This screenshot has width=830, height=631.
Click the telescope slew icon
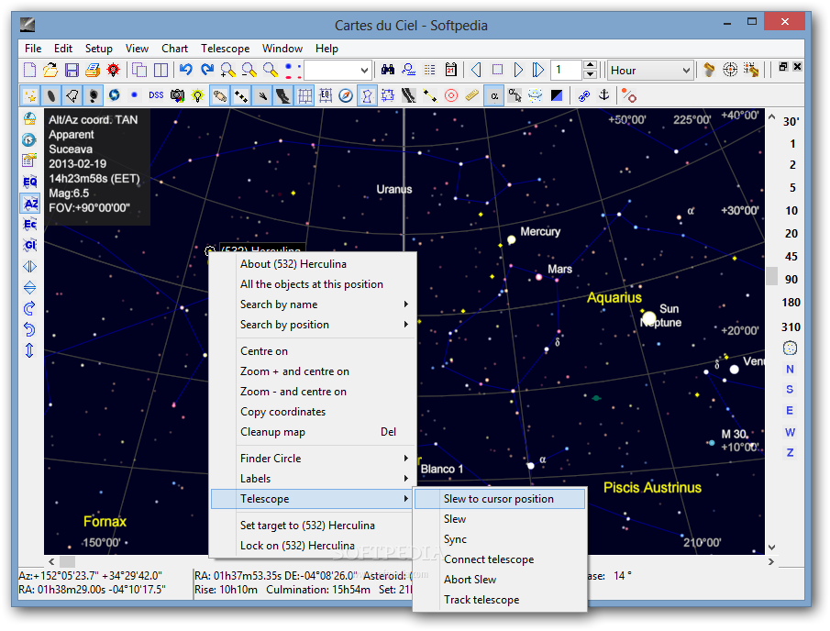[x=709, y=70]
